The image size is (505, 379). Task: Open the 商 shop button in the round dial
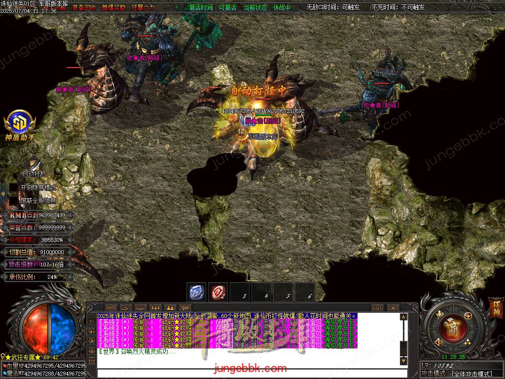pos(454,328)
